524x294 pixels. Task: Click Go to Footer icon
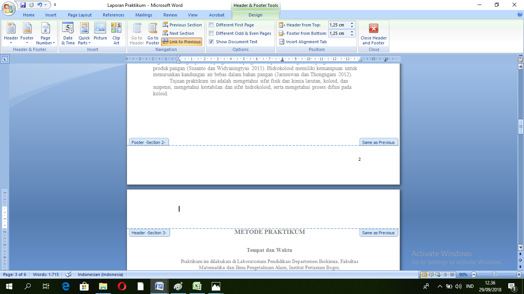click(153, 34)
